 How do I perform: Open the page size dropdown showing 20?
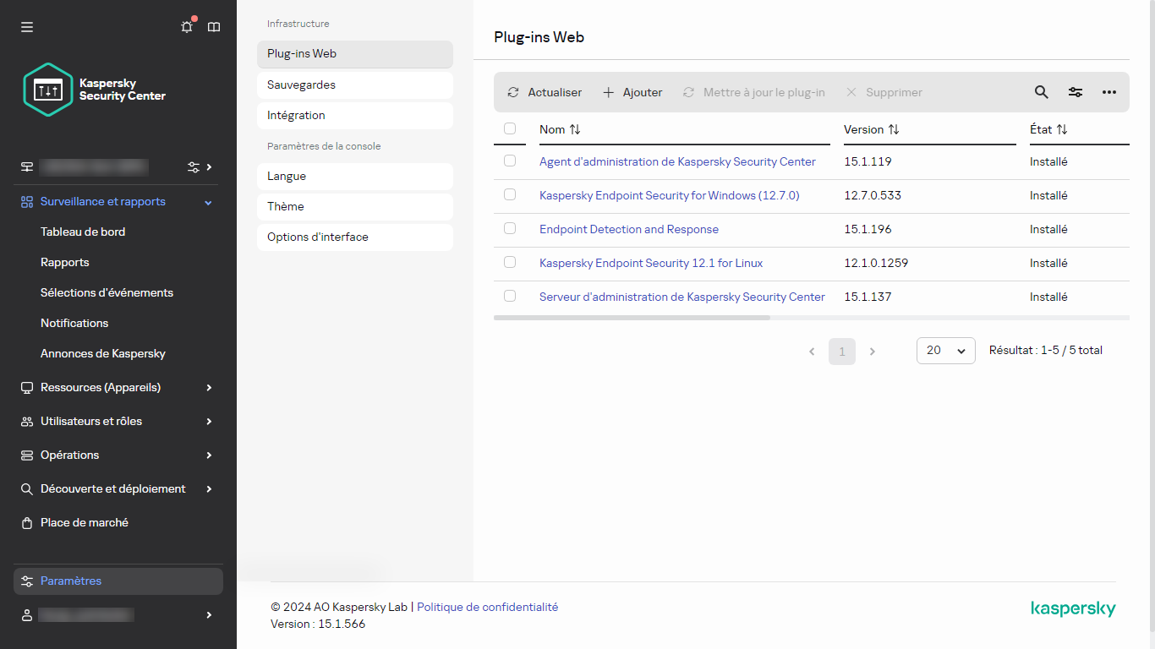[x=946, y=351]
